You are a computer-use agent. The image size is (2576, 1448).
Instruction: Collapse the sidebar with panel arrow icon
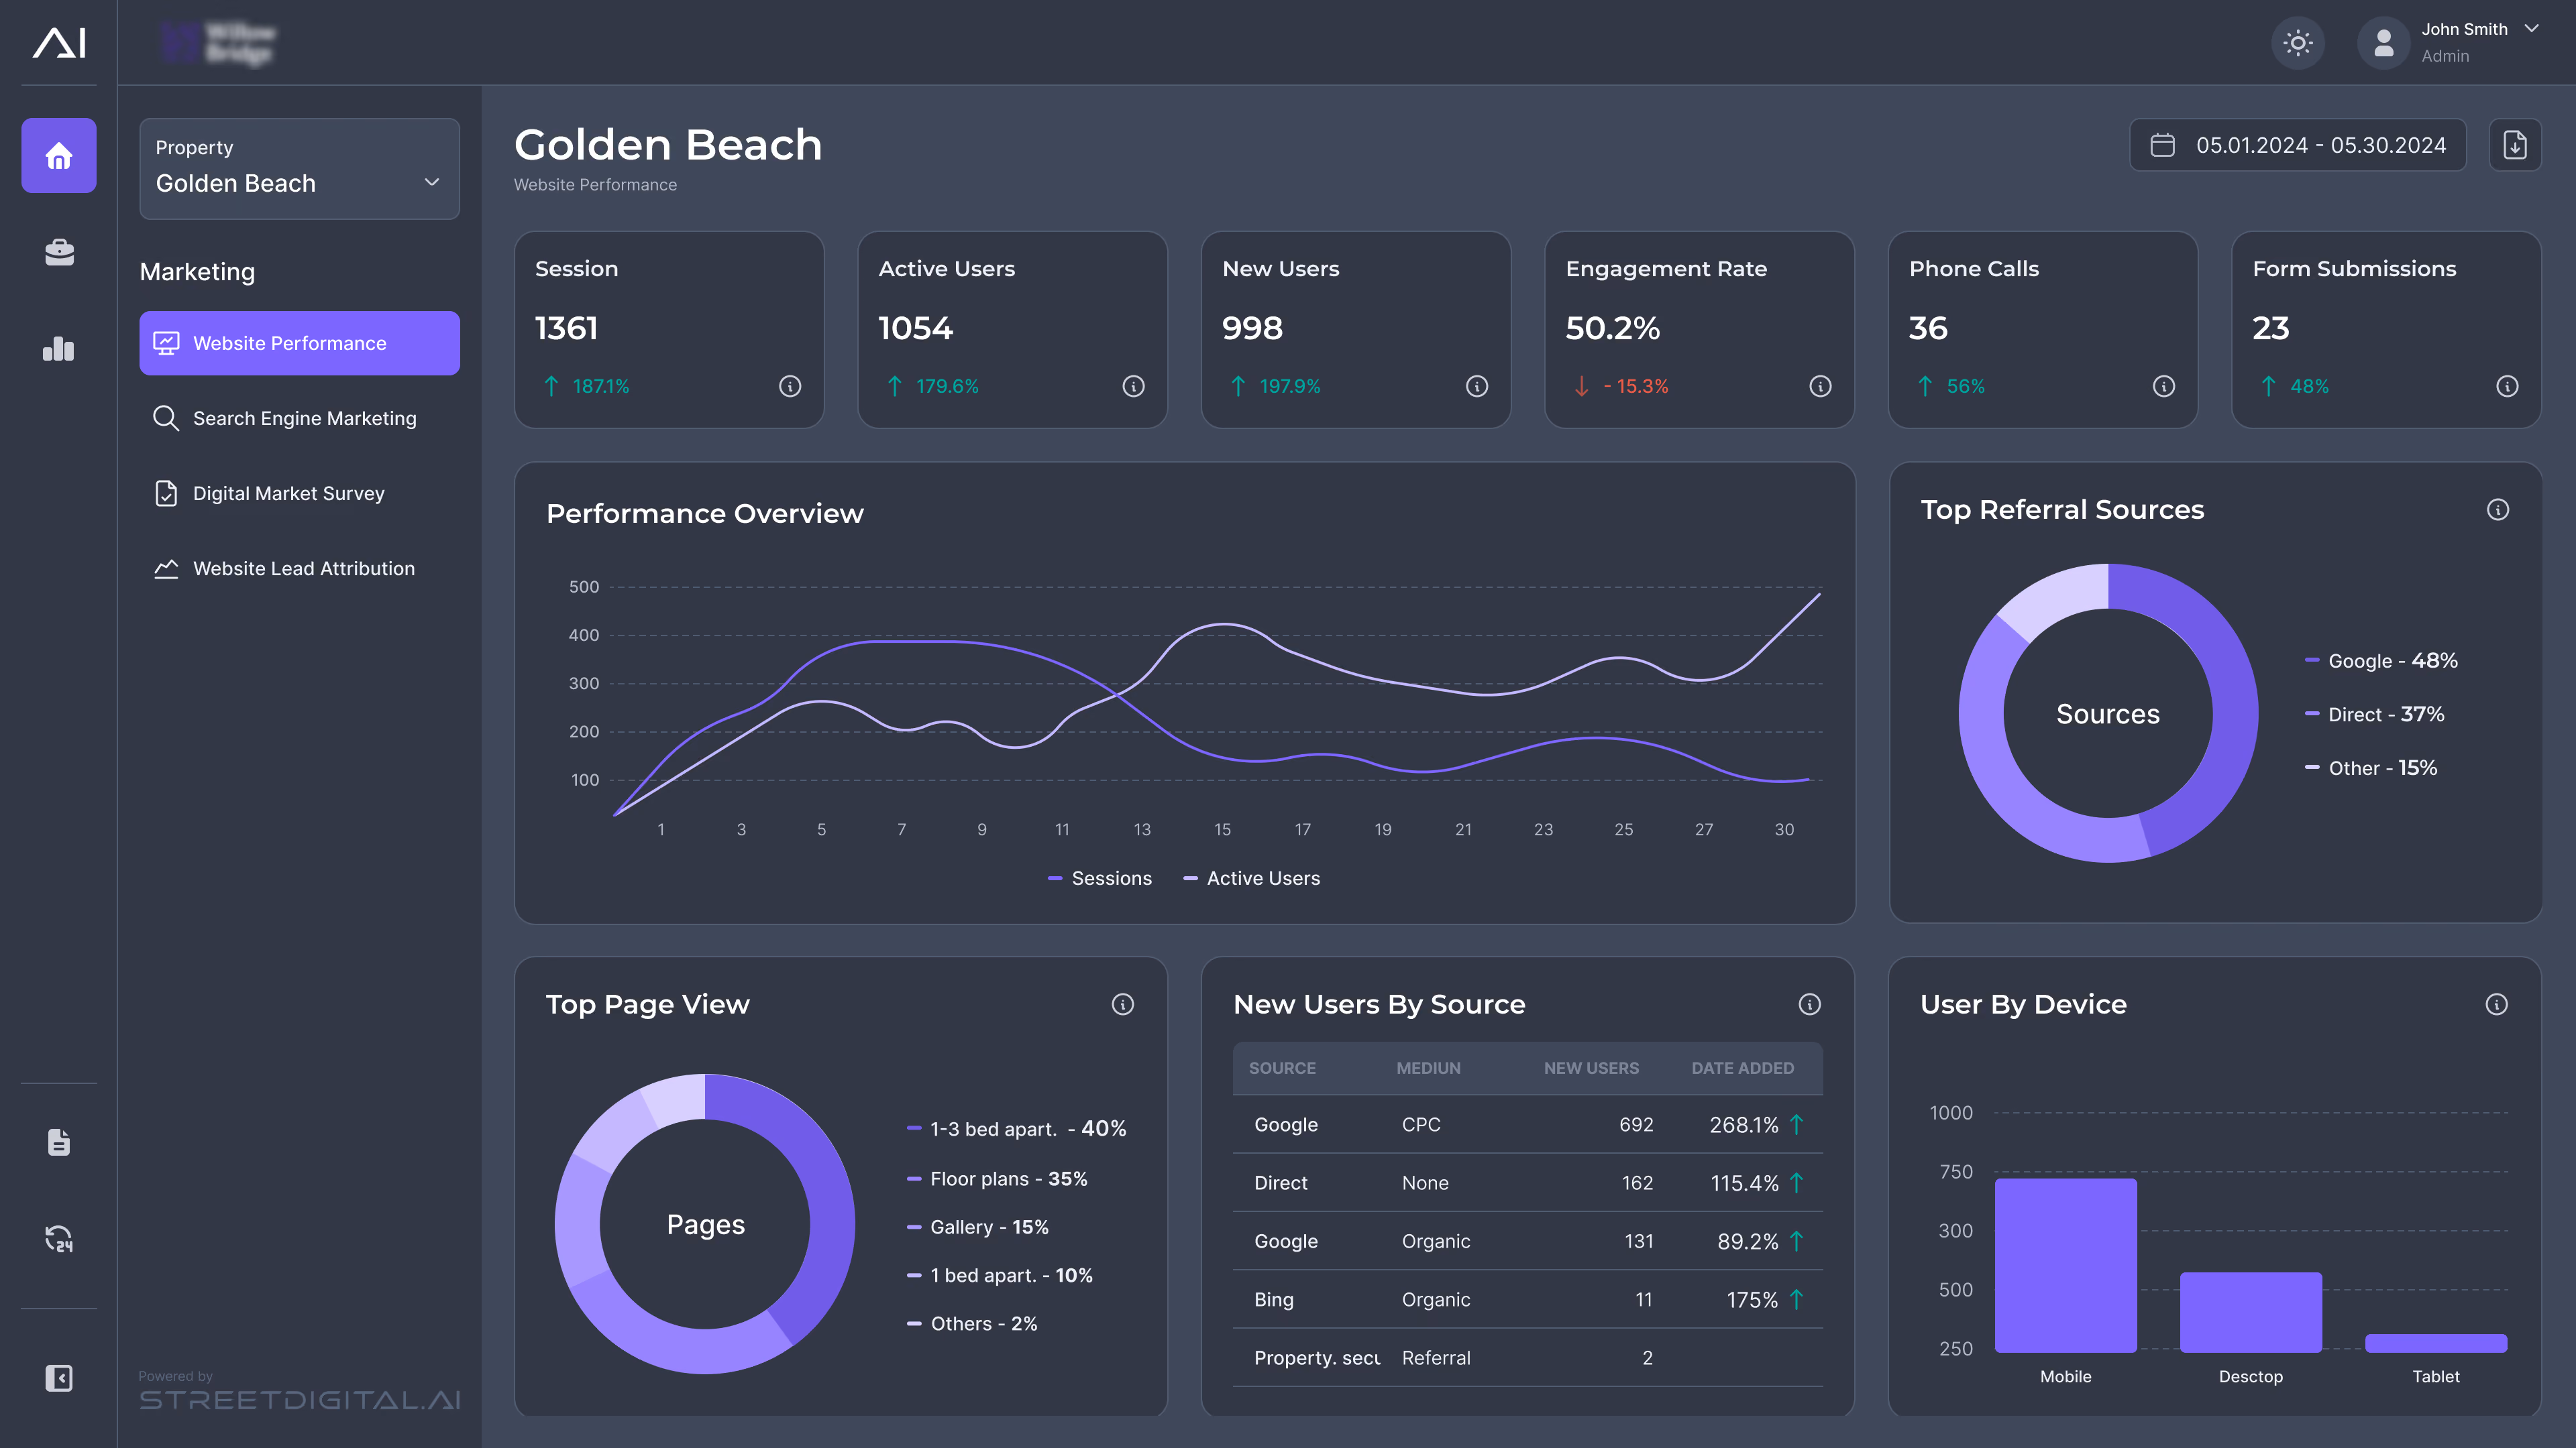pyautogui.click(x=59, y=1378)
